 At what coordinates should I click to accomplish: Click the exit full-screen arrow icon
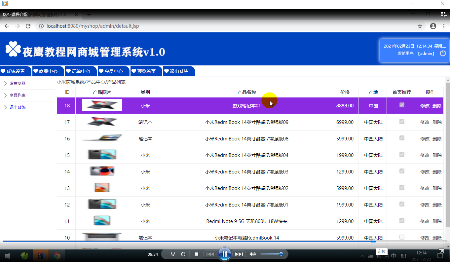pyautogui.click(x=441, y=252)
